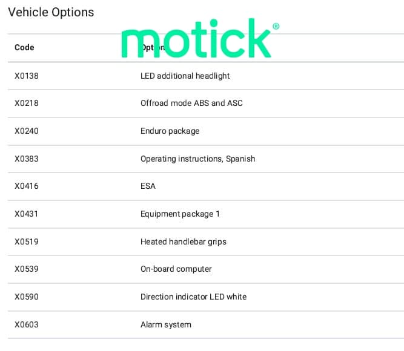
Task: Click code X0590
Action: click(27, 297)
